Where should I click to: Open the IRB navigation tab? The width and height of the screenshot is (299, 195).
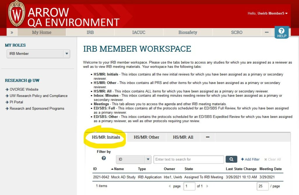click(90, 32)
